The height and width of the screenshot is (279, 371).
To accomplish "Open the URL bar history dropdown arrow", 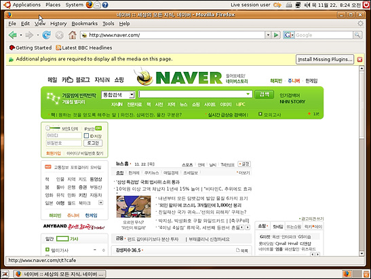I will 268,35.
